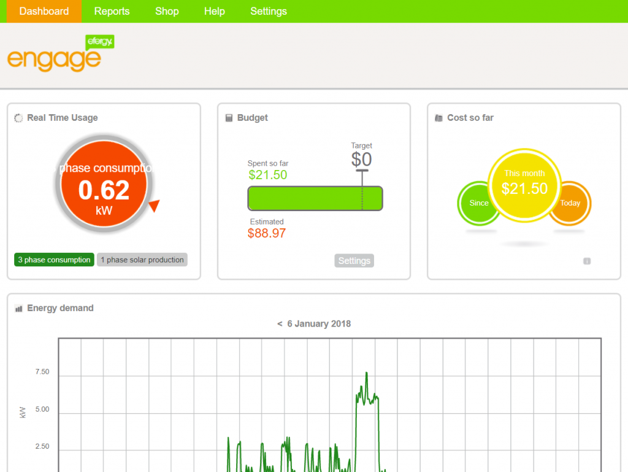Click the tallest peak in the demand chart
The width and height of the screenshot is (628, 472).
366,374
